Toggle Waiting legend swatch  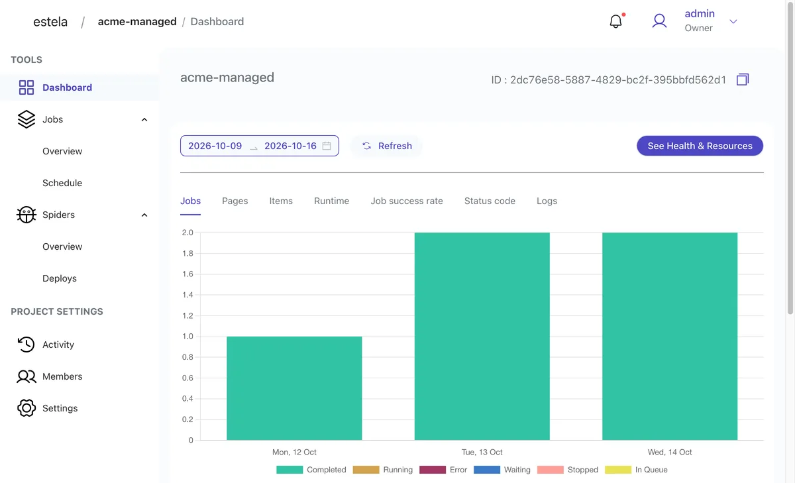coord(487,470)
